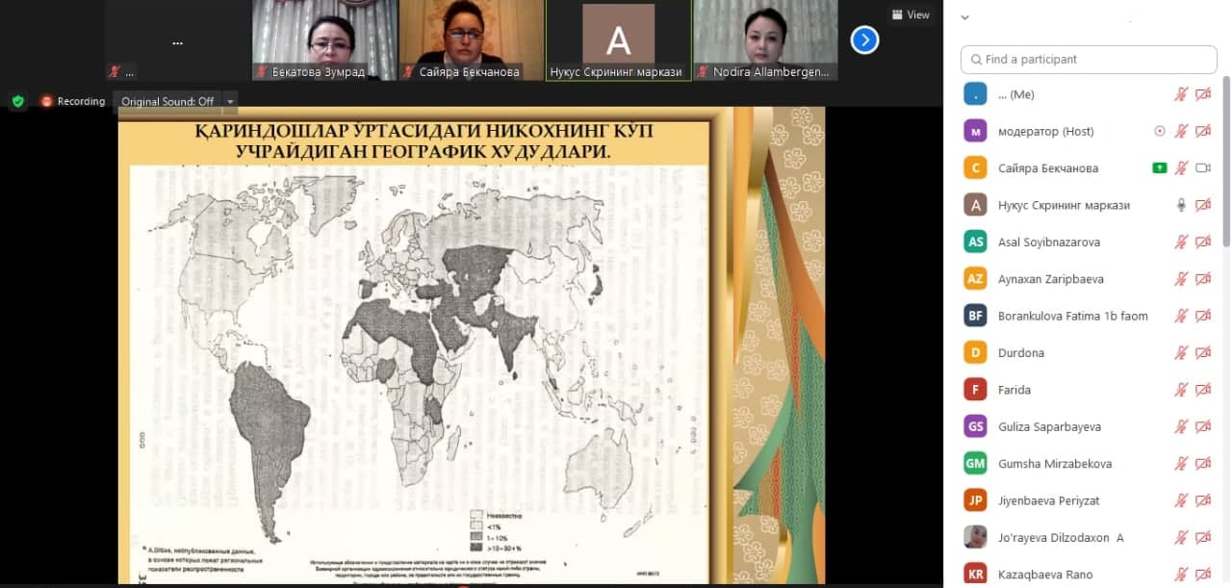Click the green encryption shield icon
1232x588 pixels.
pyautogui.click(x=17, y=101)
